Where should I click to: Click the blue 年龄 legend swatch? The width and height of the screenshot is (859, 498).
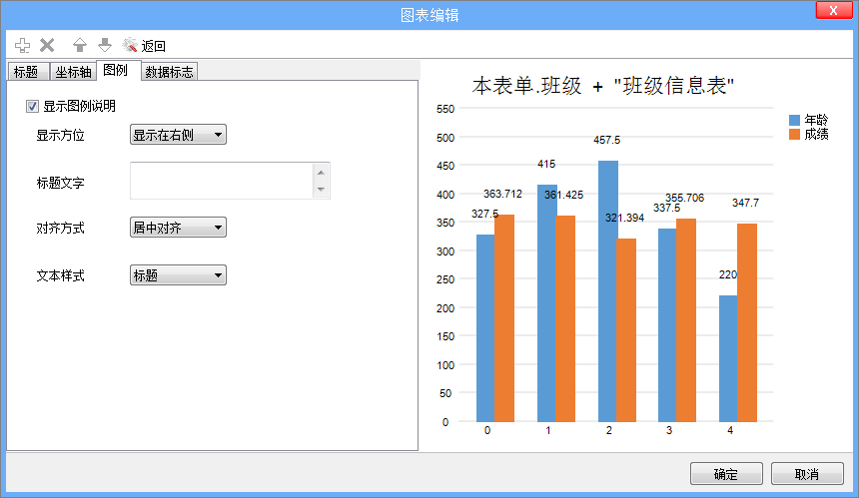coord(794,120)
